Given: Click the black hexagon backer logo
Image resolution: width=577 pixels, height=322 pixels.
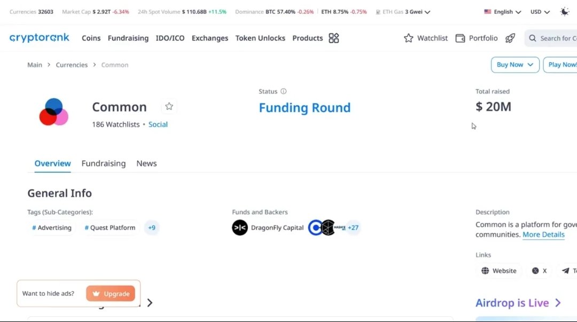Looking at the screenshot, I should coord(328,227).
